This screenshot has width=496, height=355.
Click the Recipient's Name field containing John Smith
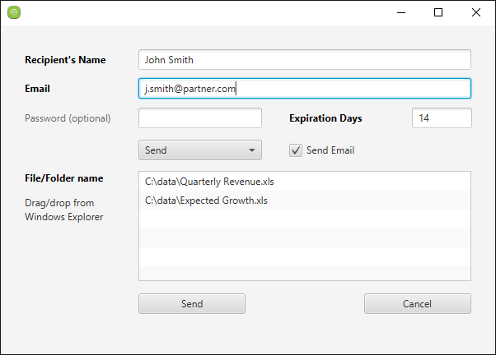[x=305, y=60]
